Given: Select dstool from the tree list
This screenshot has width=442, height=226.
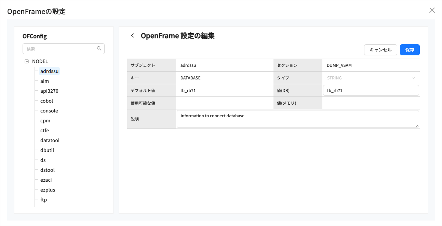Looking at the screenshot, I should [48, 170].
